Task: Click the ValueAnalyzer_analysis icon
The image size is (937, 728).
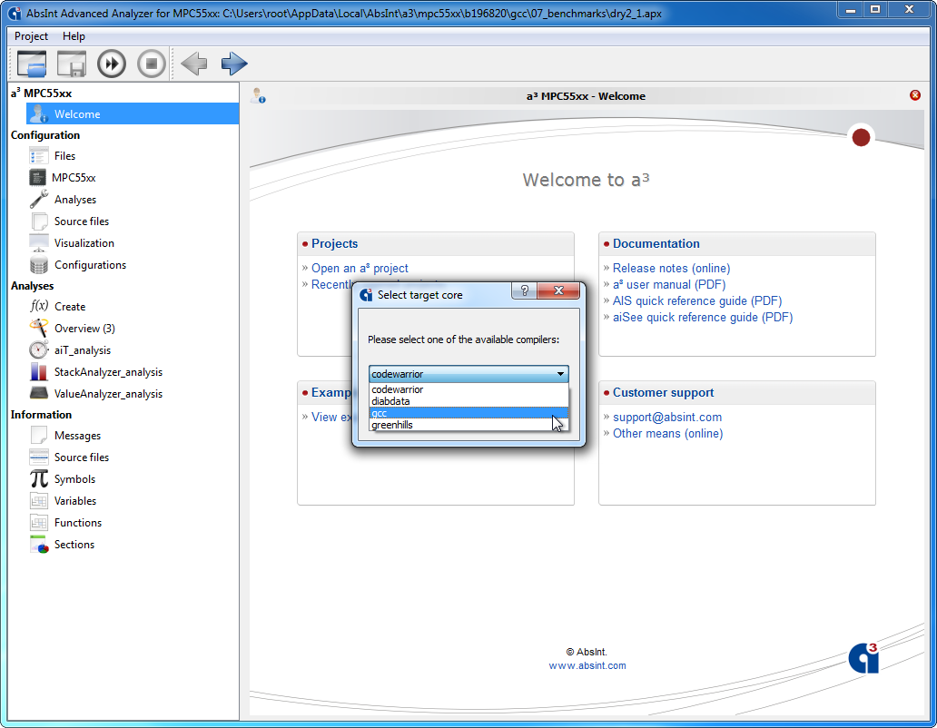Action: coord(39,394)
